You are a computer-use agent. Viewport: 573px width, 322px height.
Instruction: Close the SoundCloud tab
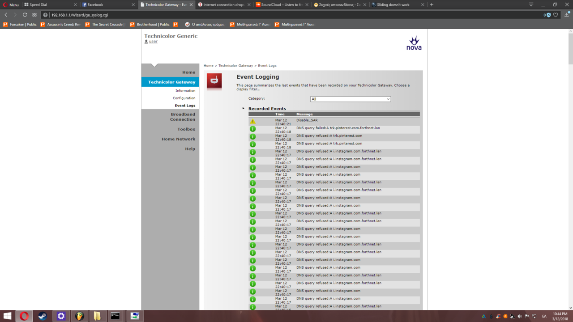tap(307, 5)
